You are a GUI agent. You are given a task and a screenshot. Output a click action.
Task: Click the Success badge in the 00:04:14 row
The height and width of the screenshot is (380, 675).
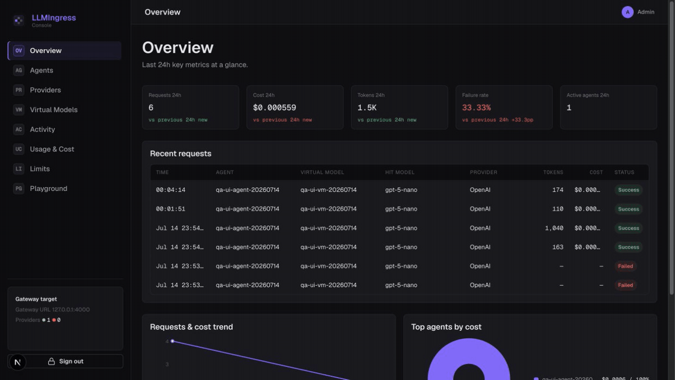pos(629,190)
